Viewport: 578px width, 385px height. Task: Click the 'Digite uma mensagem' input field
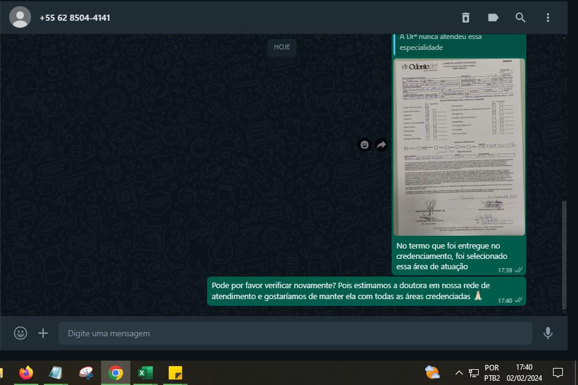point(295,333)
